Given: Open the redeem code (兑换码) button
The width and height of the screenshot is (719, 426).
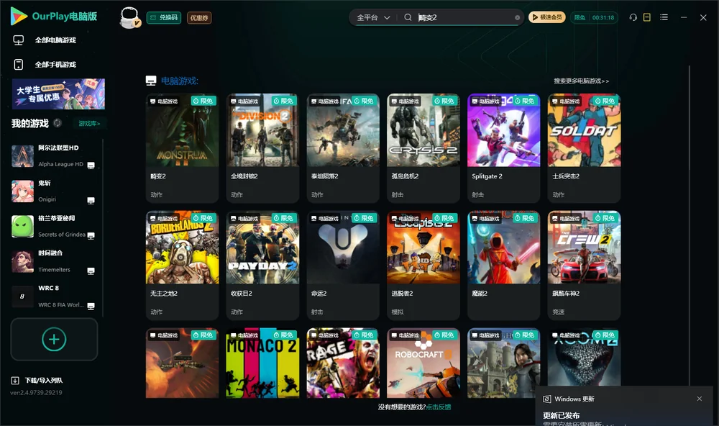Looking at the screenshot, I should tap(164, 17).
